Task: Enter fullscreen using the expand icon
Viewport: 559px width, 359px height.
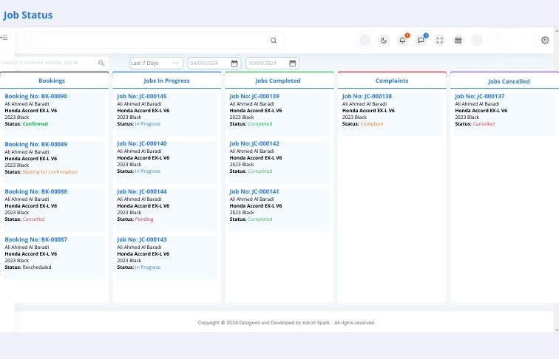Action: tap(439, 40)
